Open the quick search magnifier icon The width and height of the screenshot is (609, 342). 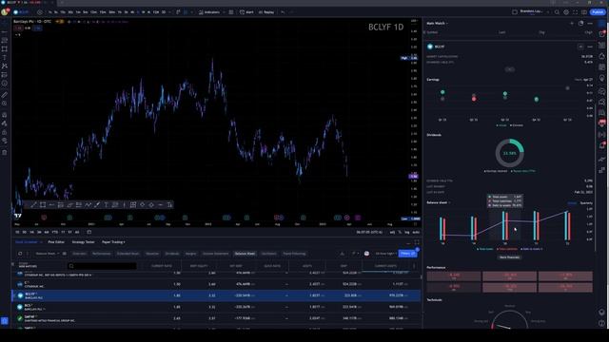coord(557,12)
